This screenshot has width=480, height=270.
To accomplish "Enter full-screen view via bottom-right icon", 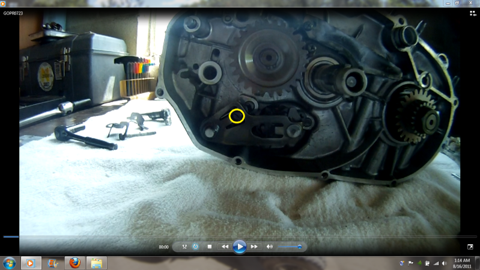I will 470,247.
